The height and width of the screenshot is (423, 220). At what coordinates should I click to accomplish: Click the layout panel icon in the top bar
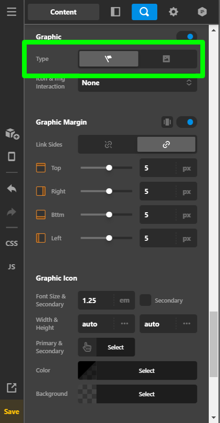pos(116,12)
